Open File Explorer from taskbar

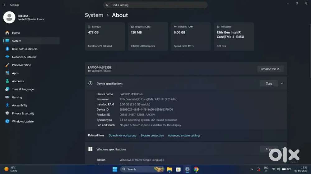[x=169, y=169]
